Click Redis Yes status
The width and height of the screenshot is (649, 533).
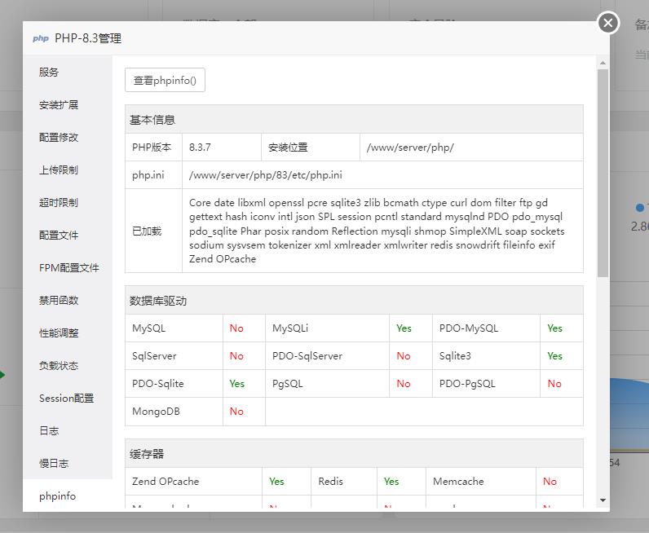click(391, 482)
